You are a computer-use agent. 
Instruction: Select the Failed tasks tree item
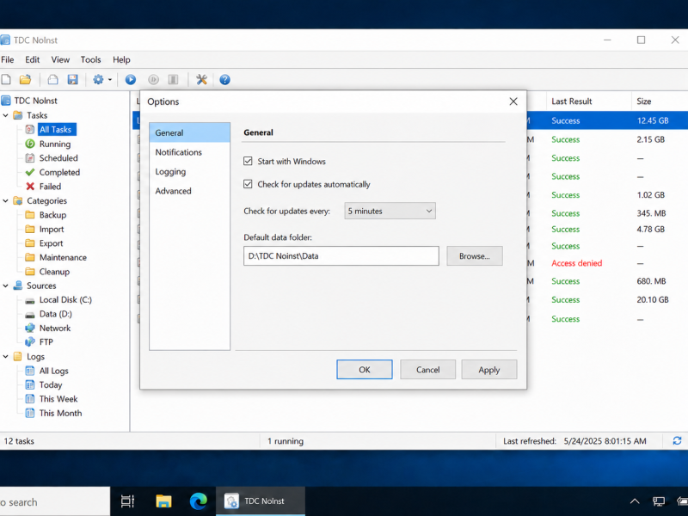click(x=50, y=187)
